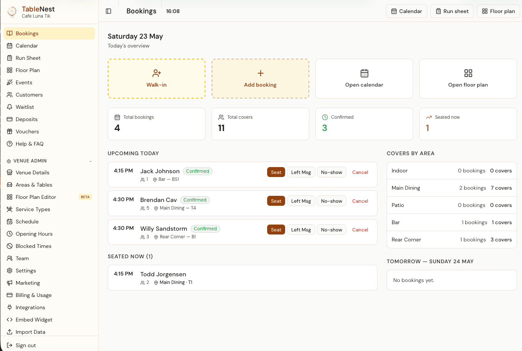Seat Jack Johnson's booking
The width and height of the screenshot is (522, 351).
(x=276, y=172)
